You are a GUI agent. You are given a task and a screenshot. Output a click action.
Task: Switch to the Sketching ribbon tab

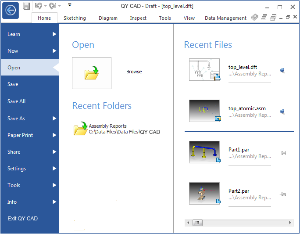tap(75, 18)
